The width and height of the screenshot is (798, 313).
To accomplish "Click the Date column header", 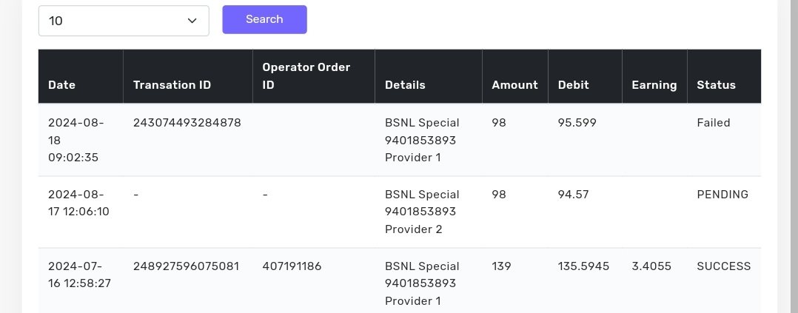I will click(62, 85).
